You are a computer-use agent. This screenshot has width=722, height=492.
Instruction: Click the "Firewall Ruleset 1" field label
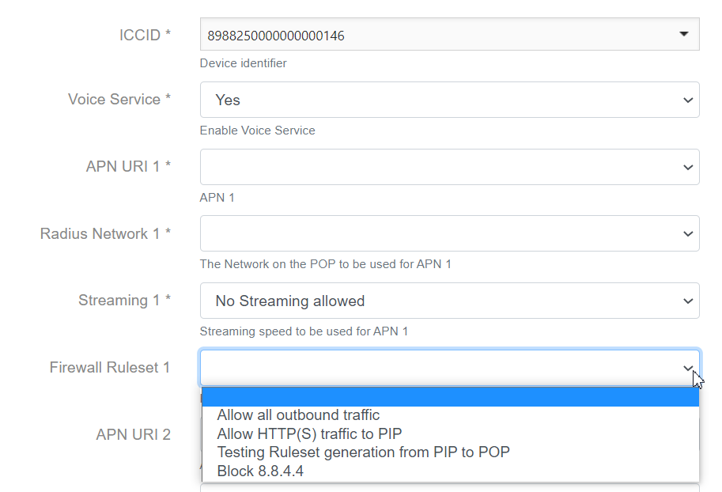pos(110,368)
